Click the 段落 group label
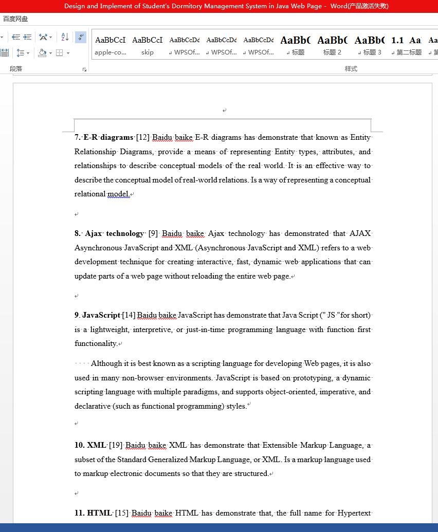 pyautogui.click(x=15, y=69)
